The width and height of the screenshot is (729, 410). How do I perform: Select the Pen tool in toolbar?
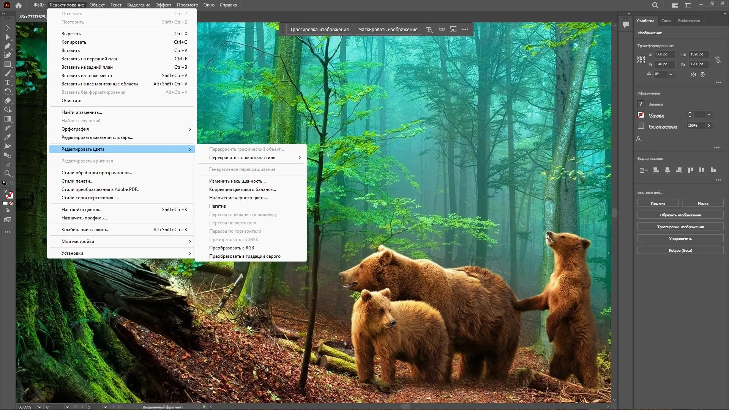(7, 46)
